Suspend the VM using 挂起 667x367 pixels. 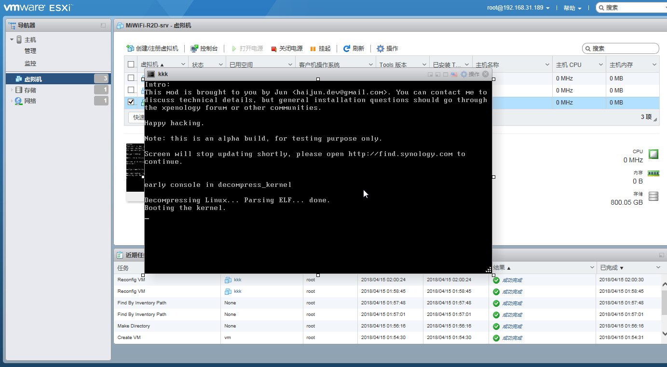pyautogui.click(x=320, y=49)
